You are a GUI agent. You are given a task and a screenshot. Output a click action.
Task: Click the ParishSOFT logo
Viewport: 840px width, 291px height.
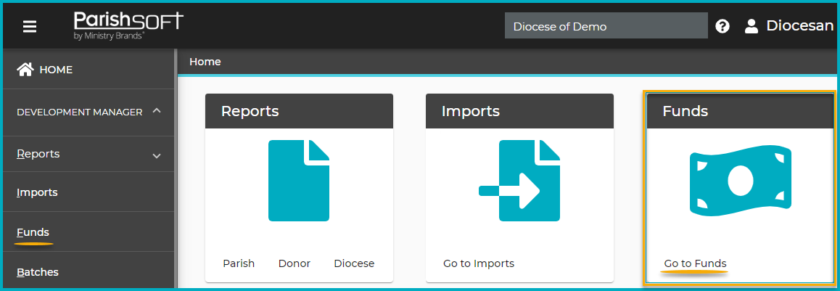128,25
